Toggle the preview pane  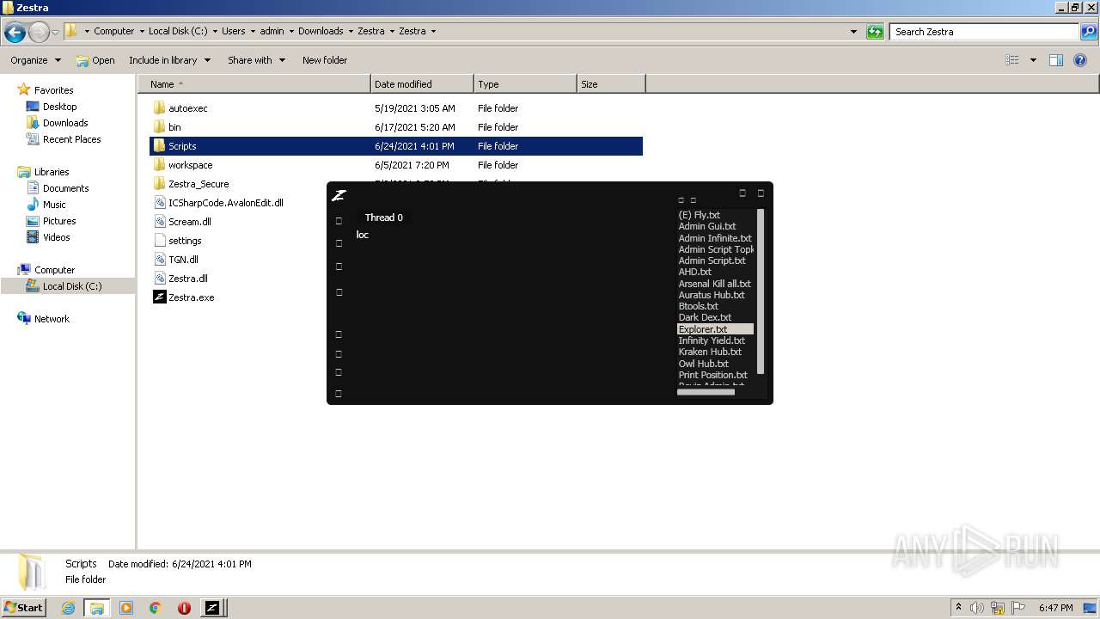coord(1056,60)
